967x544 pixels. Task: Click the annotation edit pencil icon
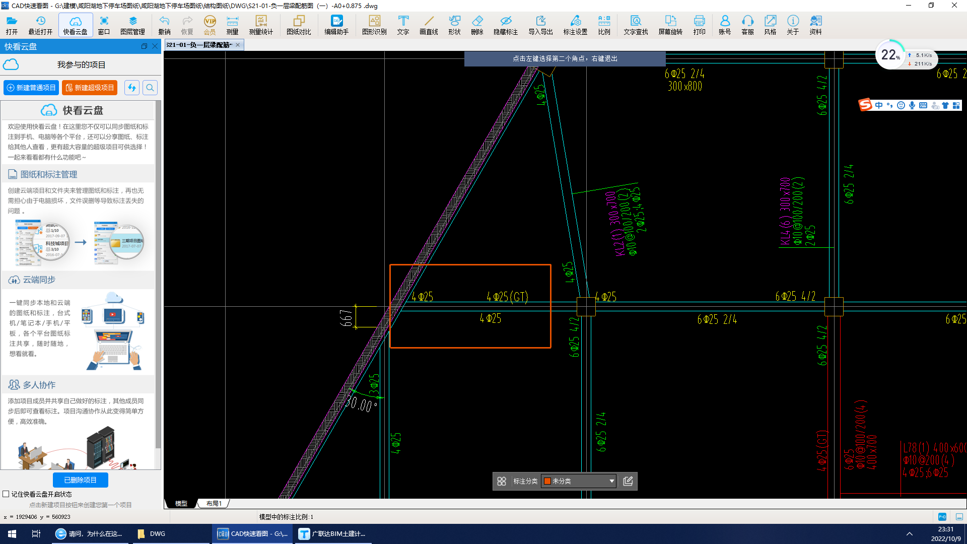[x=628, y=481]
